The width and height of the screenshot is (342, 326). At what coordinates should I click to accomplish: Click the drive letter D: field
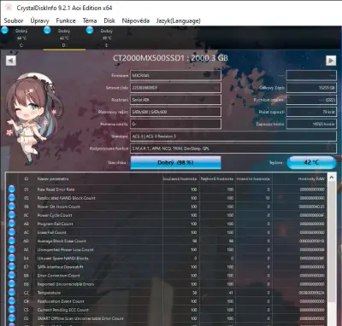175,124
